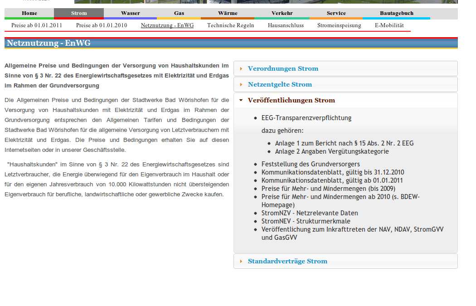Select the Strom navigation tab

pos(79,13)
